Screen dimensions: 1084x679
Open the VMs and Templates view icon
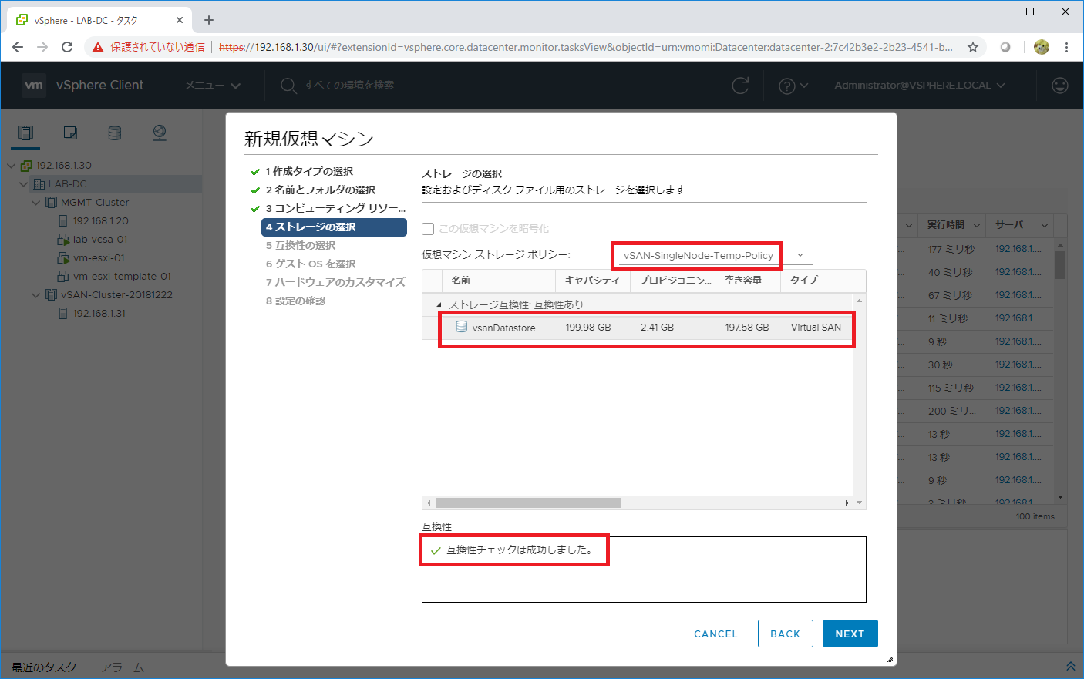tap(70, 133)
